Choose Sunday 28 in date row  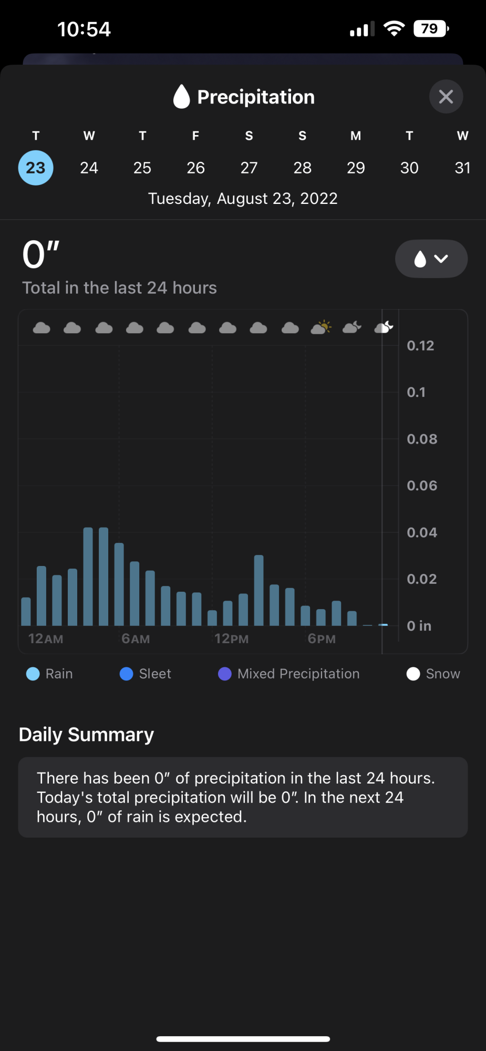click(x=303, y=168)
